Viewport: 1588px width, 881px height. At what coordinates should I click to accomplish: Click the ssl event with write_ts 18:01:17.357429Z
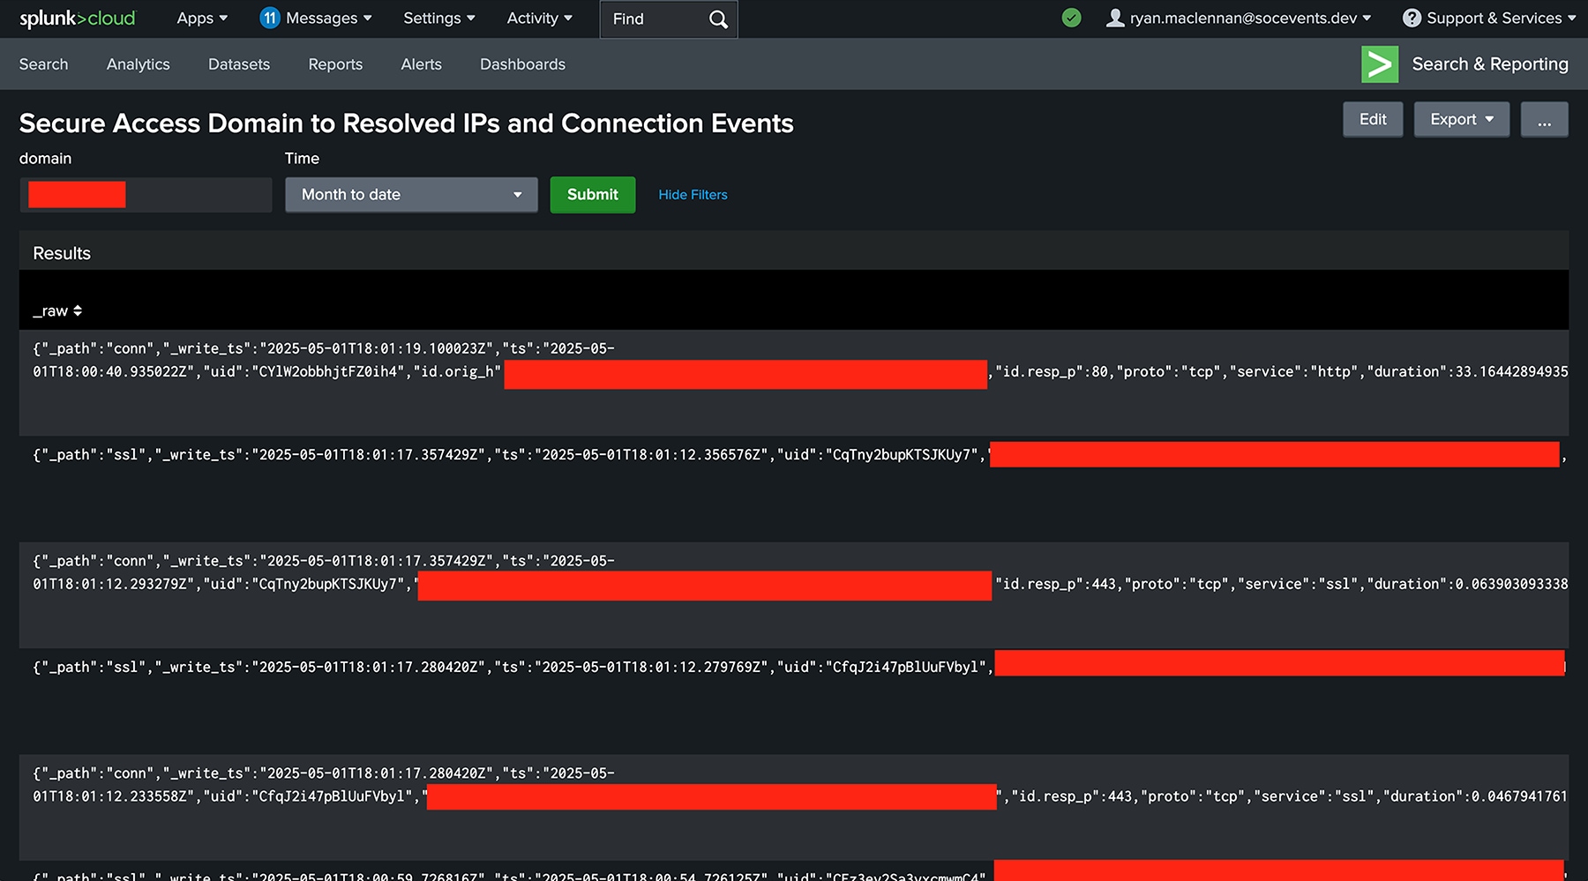[x=794, y=489]
